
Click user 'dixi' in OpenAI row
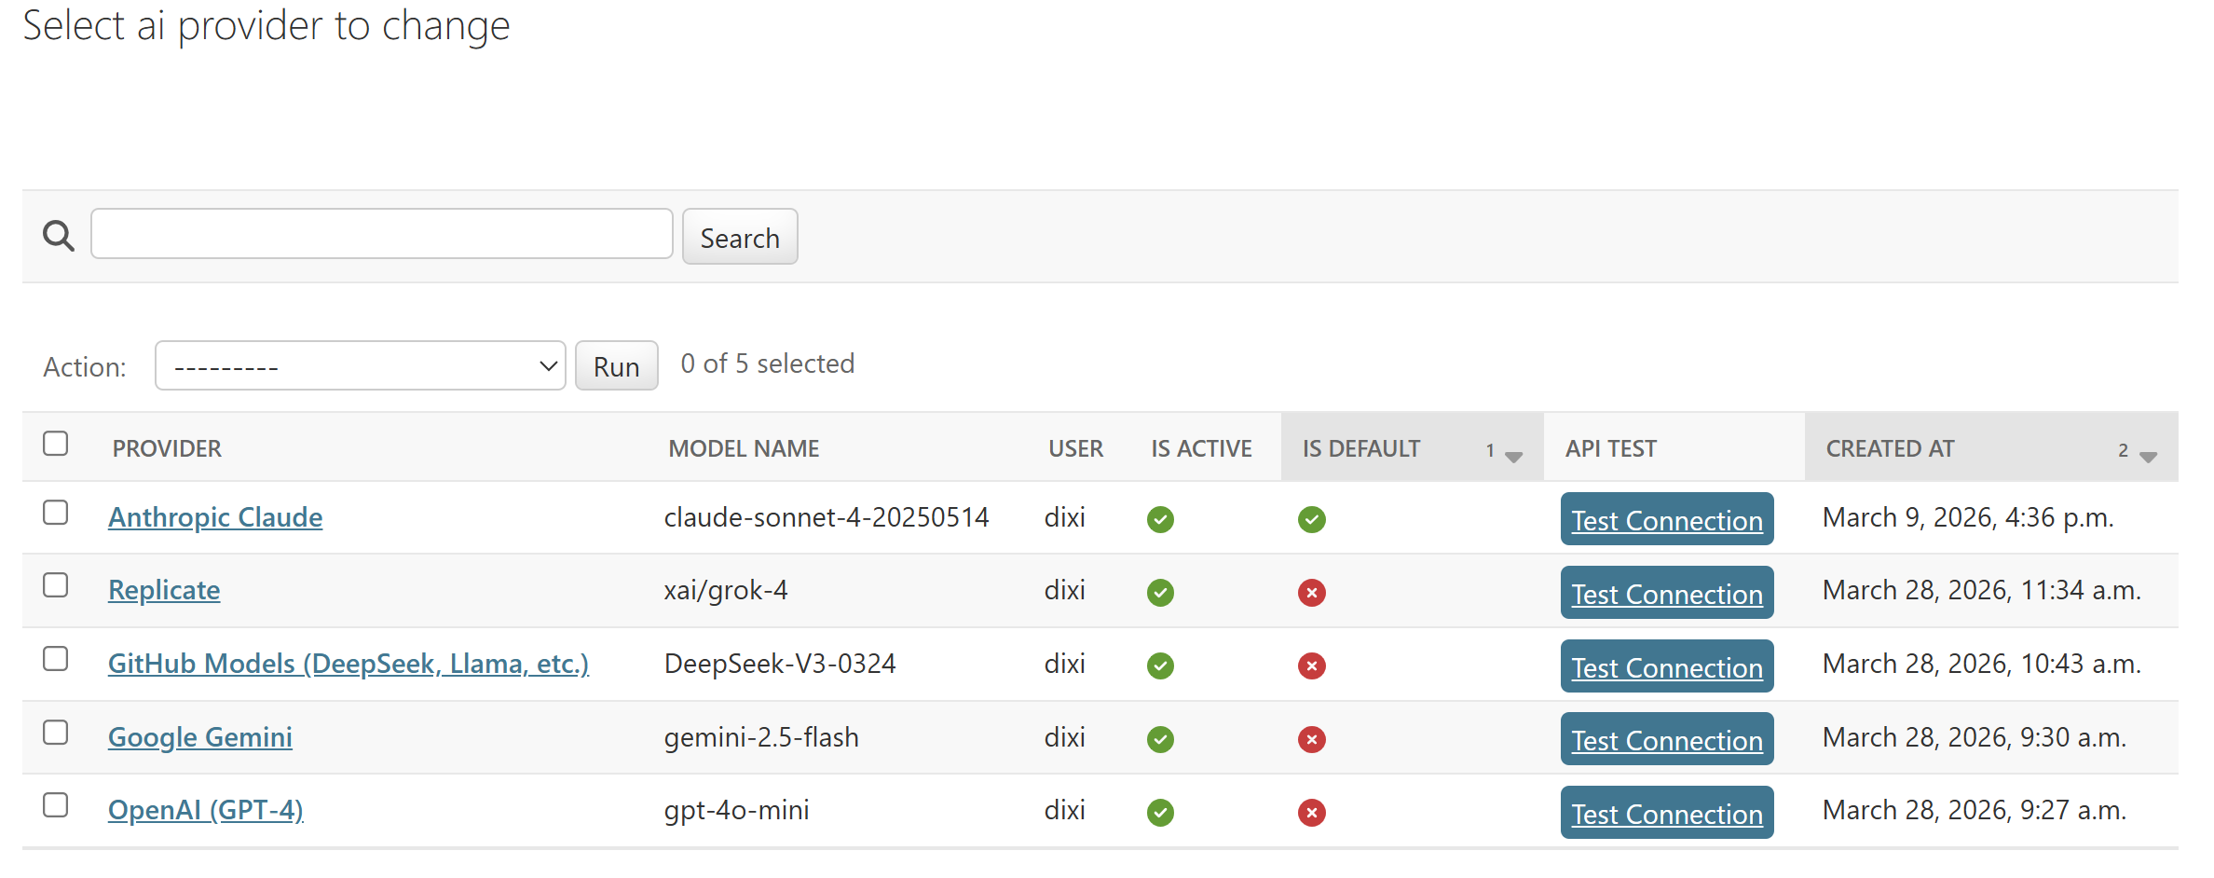tap(1065, 810)
